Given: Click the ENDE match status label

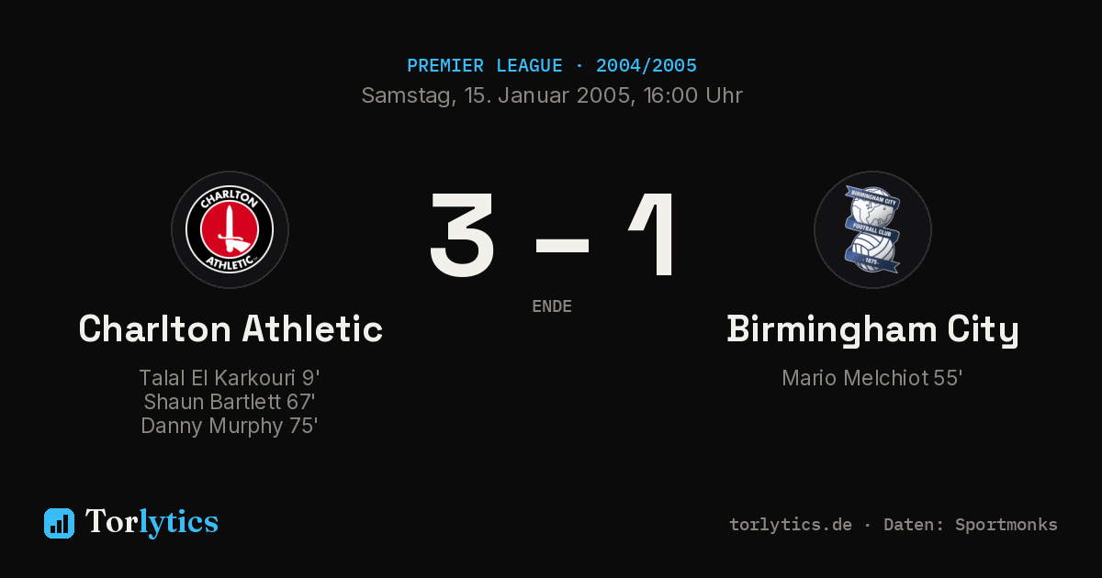Looking at the screenshot, I should (x=552, y=306).
